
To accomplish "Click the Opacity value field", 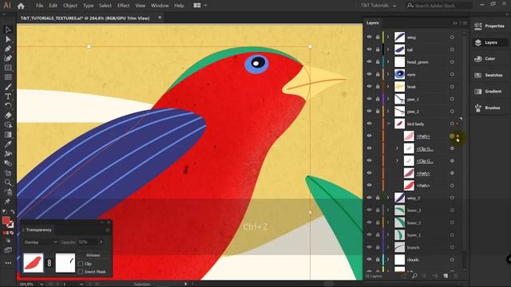I will pyautogui.click(x=87, y=242).
